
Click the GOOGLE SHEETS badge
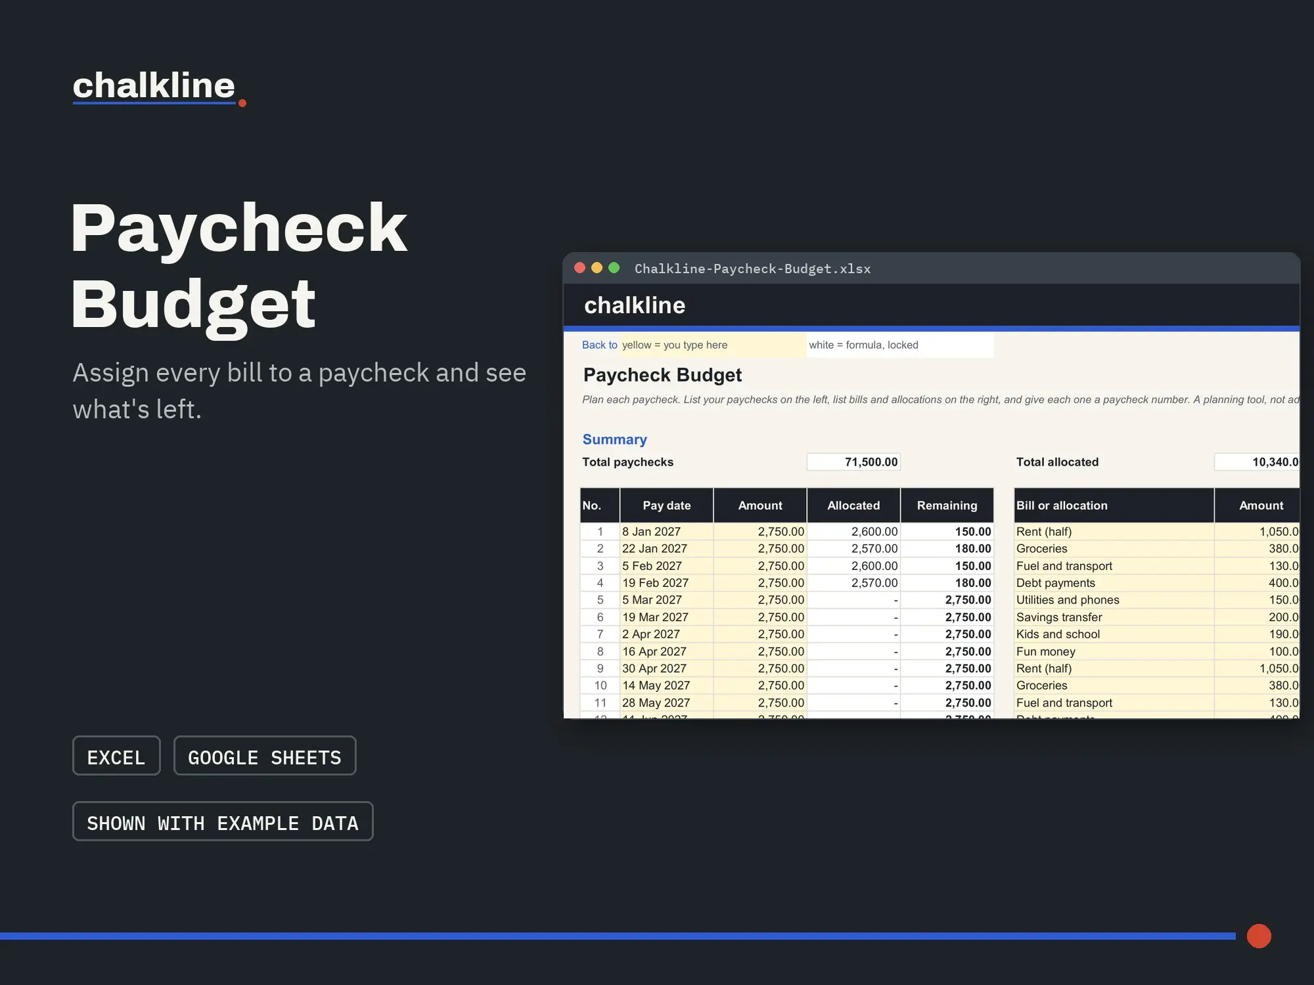pos(265,756)
